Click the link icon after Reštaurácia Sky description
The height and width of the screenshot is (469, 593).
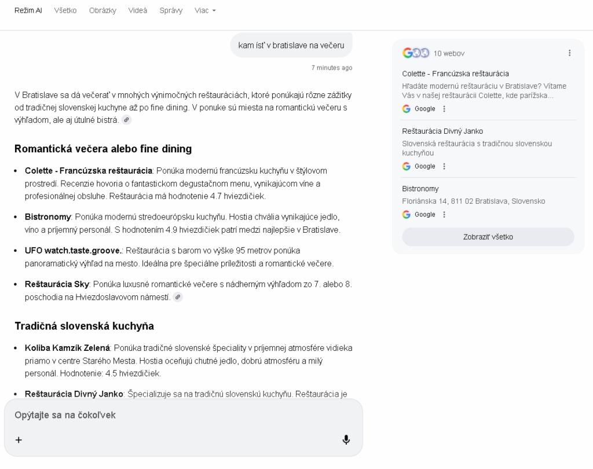178,297
